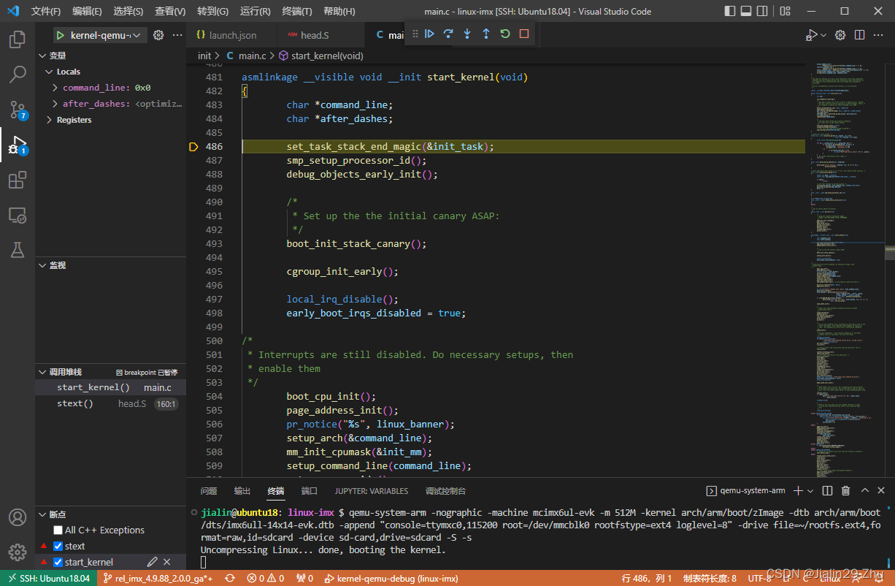The height and width of the screenshot is (586, 895).
Task: Switch to 问题 (Problems) panel tab
Action: click(209, 491)
